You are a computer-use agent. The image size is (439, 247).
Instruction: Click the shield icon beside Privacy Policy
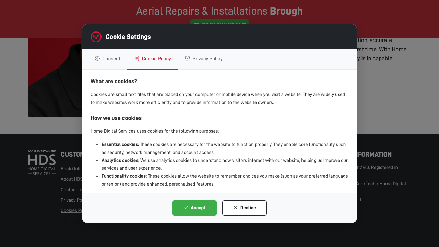187,59
